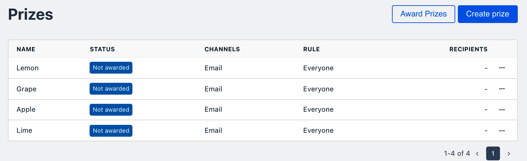The height and width of the screenshot is (161, 527).
Task: Open the more options menu for Lemon
Action: pyautogui.click(x=502, y=68)
